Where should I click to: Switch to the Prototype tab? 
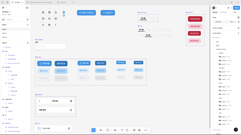[223, 12]
